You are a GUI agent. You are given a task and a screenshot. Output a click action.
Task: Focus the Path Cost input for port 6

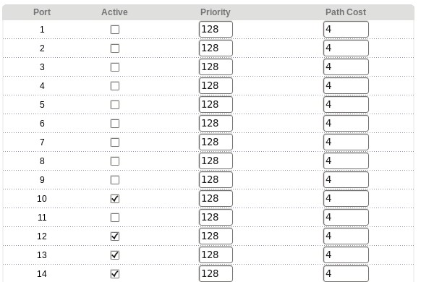[x=346, y=123]
